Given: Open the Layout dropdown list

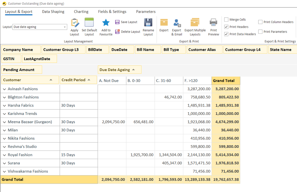Looking at the screenshot, I should click(x=65, y=27).
